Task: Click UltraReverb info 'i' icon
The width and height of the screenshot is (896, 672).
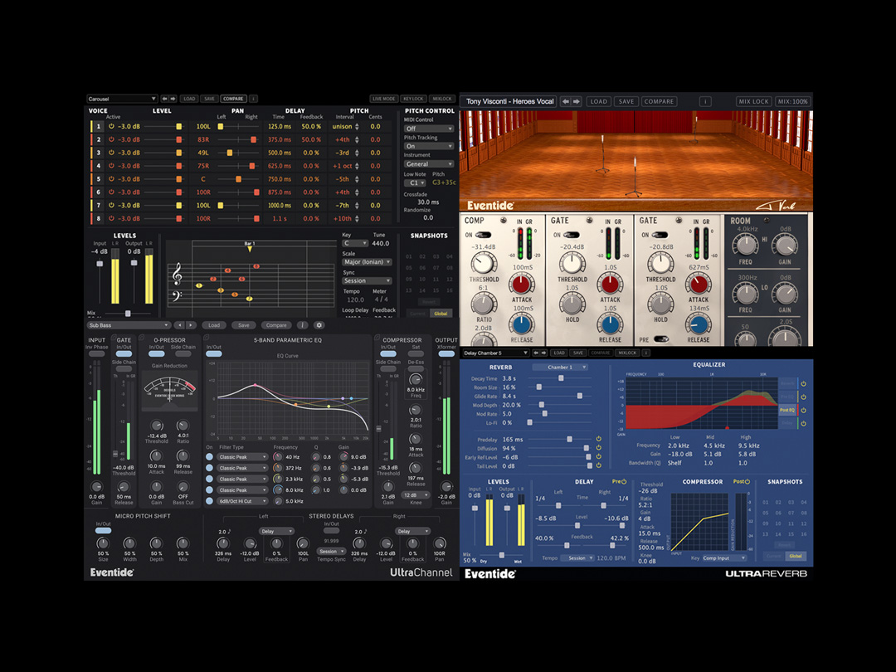Action: click(x=646, y=353)
